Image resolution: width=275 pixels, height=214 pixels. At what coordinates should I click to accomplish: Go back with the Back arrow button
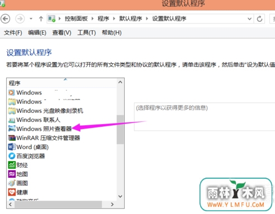pyautogui.click(x=6, y=18)
